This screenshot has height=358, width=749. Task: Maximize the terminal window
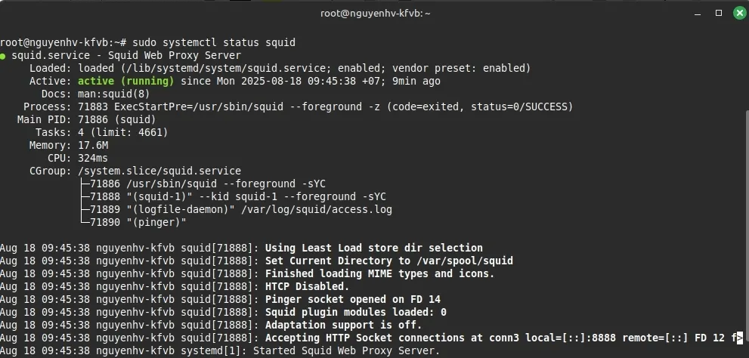(x=718, y=12)
